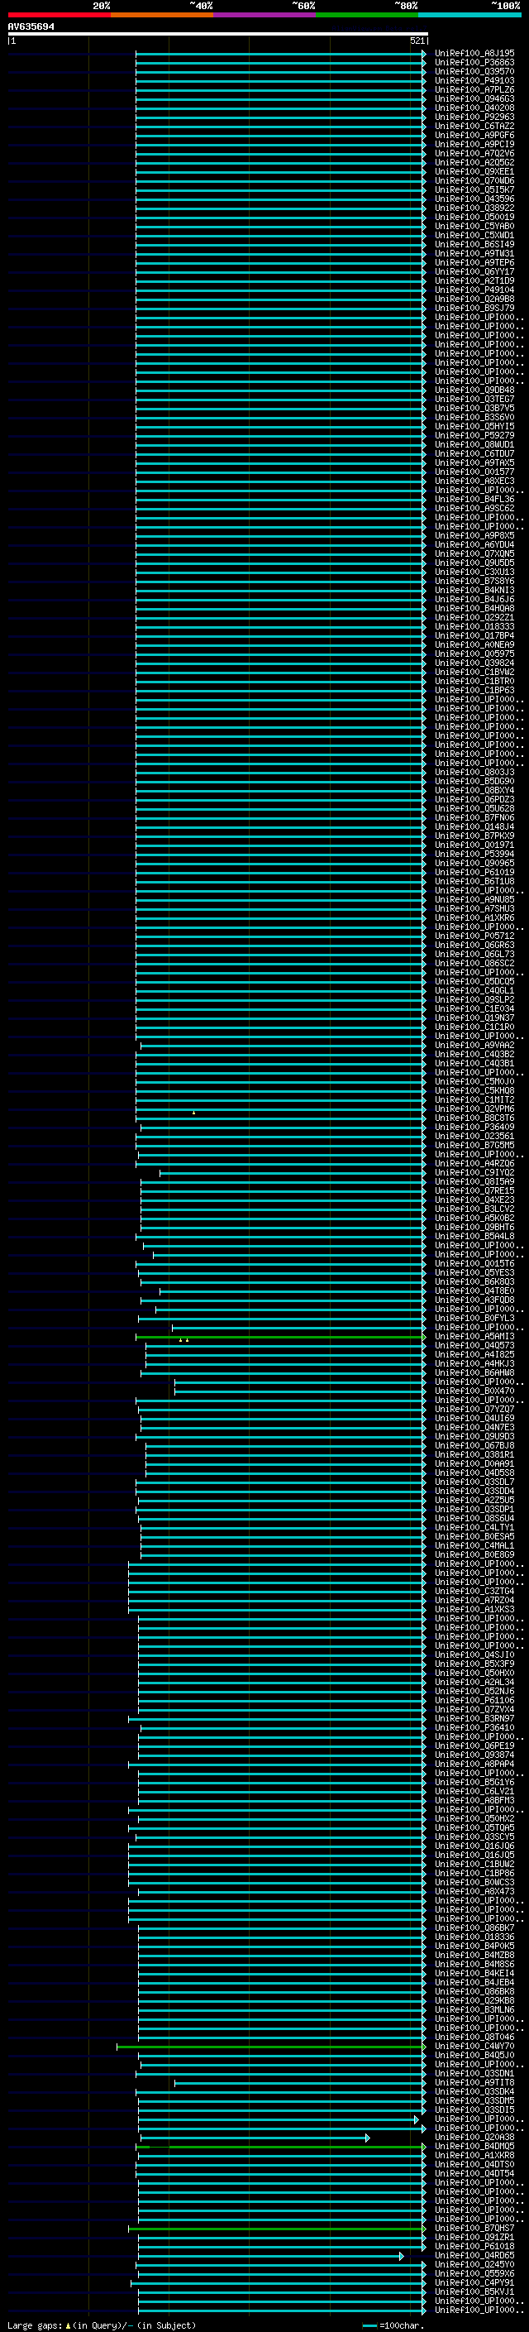Click label UniRef100_Q40208
Image resolution: width=529 pixels, height=2332 pixels.
point(474,108)
